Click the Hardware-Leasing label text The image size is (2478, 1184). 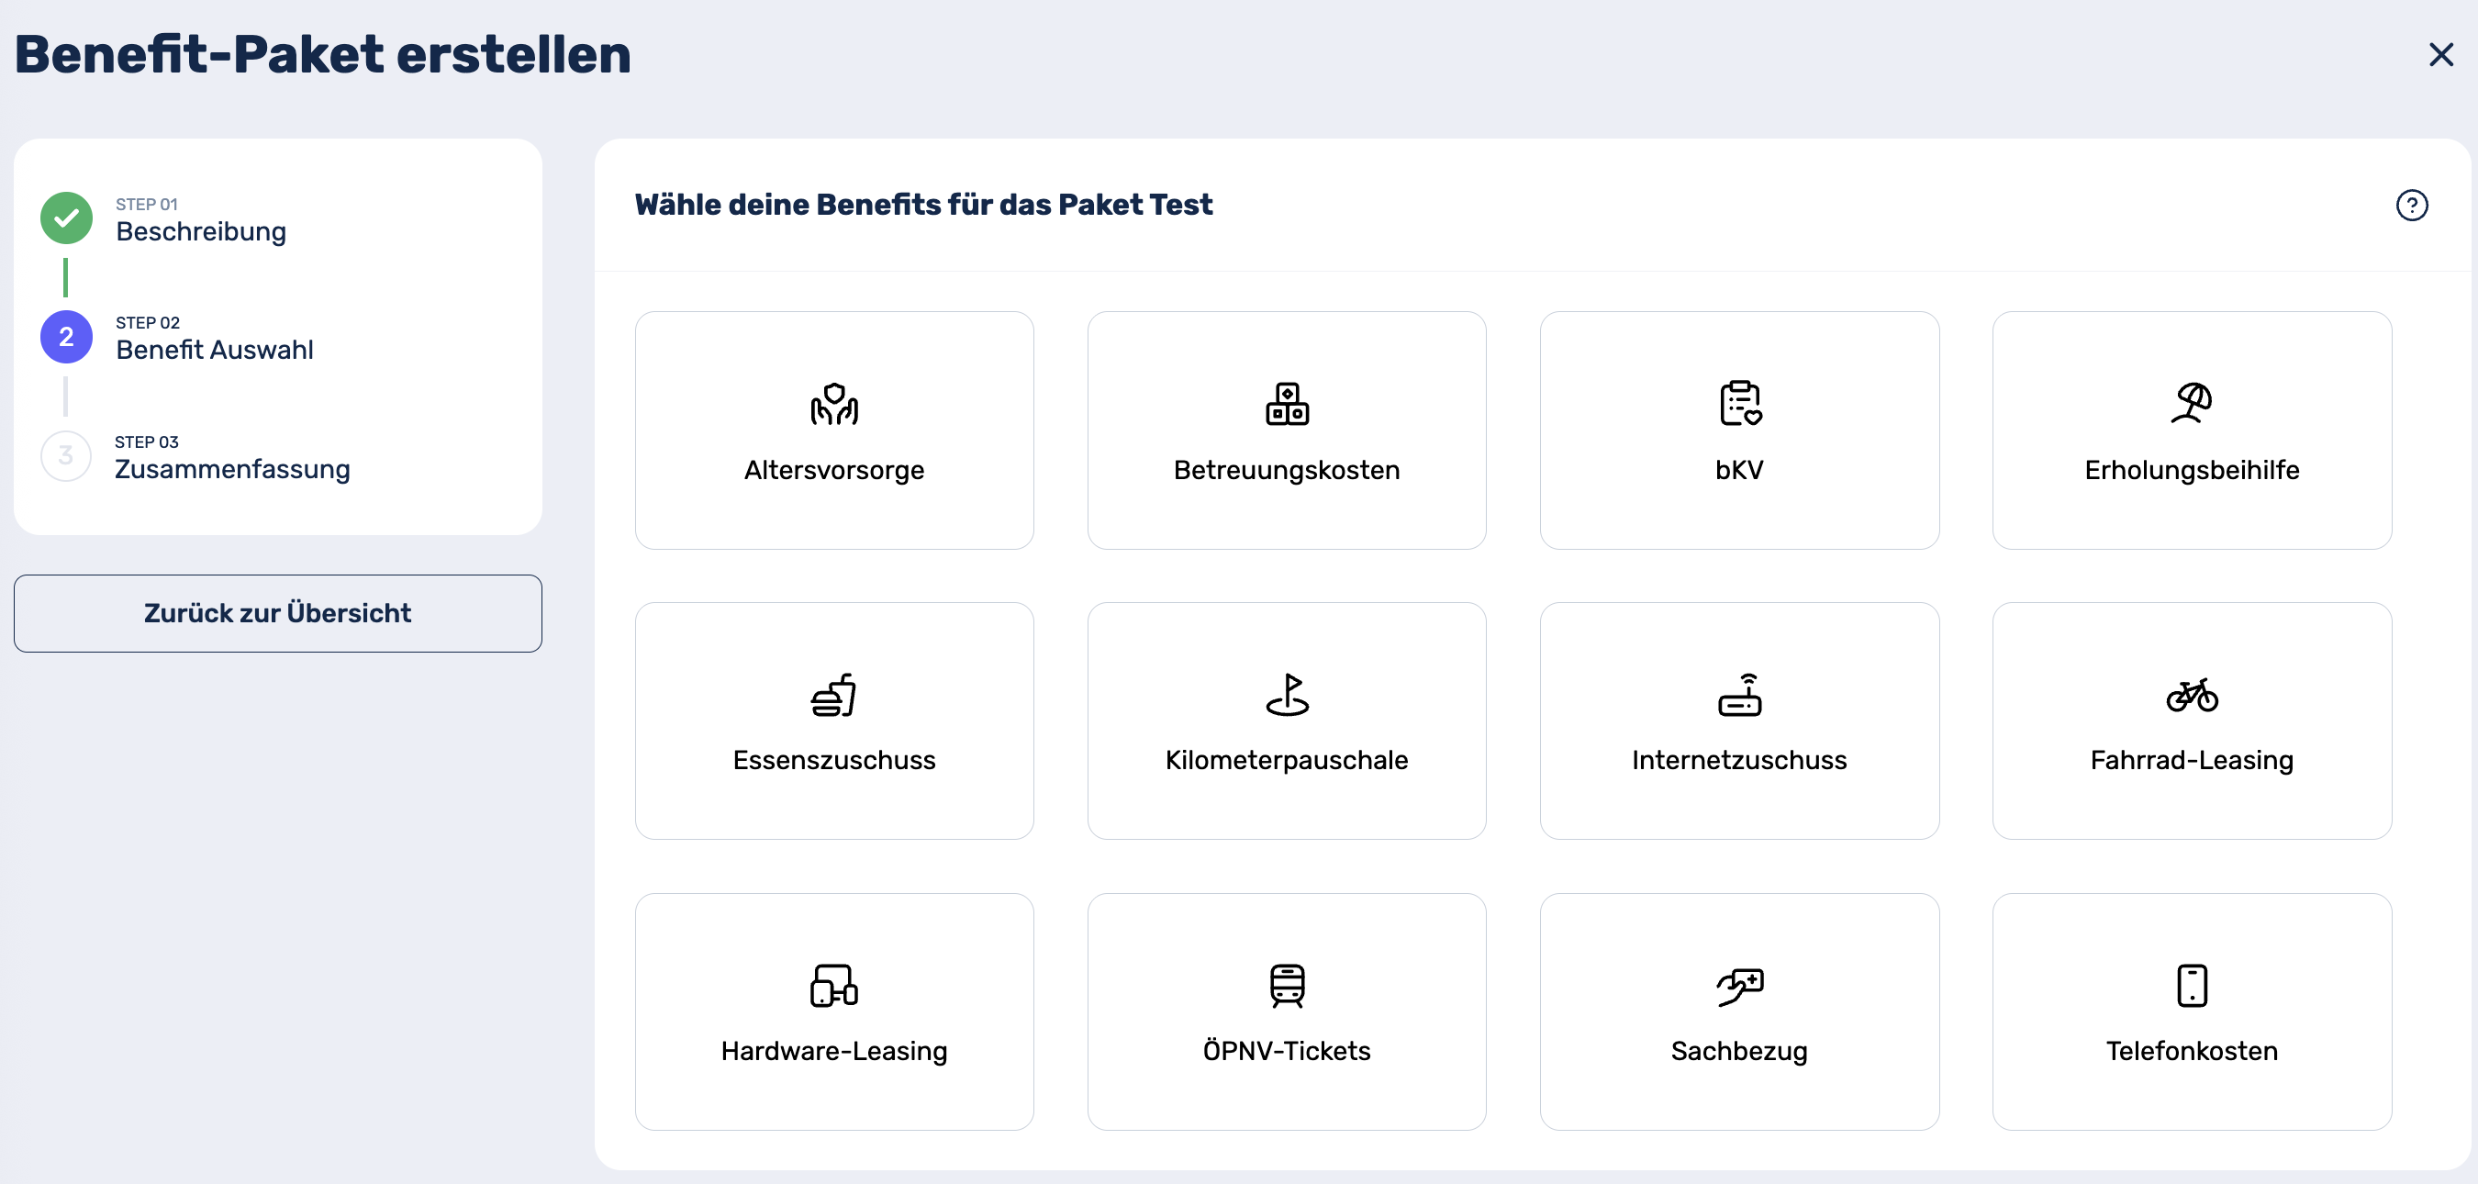833,1050
